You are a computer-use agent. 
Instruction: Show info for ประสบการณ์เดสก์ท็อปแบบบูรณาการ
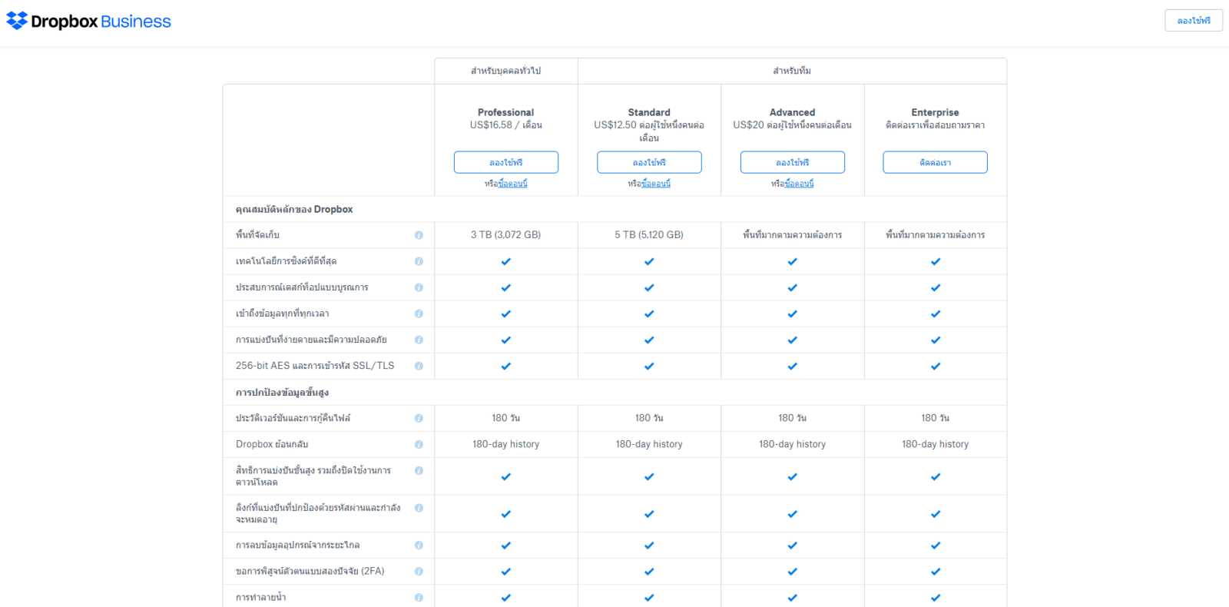pos(419,287)
